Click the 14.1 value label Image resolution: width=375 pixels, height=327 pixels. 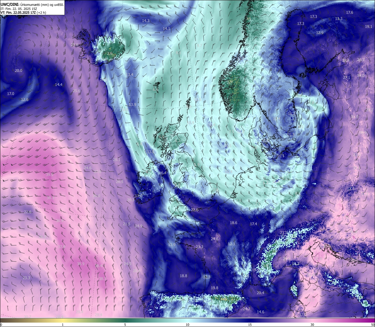point(166,28)
